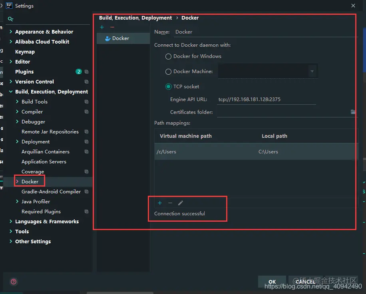Expand the Debugger node
Screen dimensions: 366x294
[x=17, y=121]
